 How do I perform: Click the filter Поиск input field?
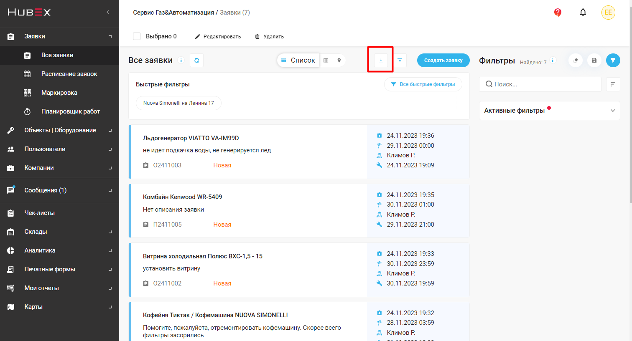[x=540, y=84]
